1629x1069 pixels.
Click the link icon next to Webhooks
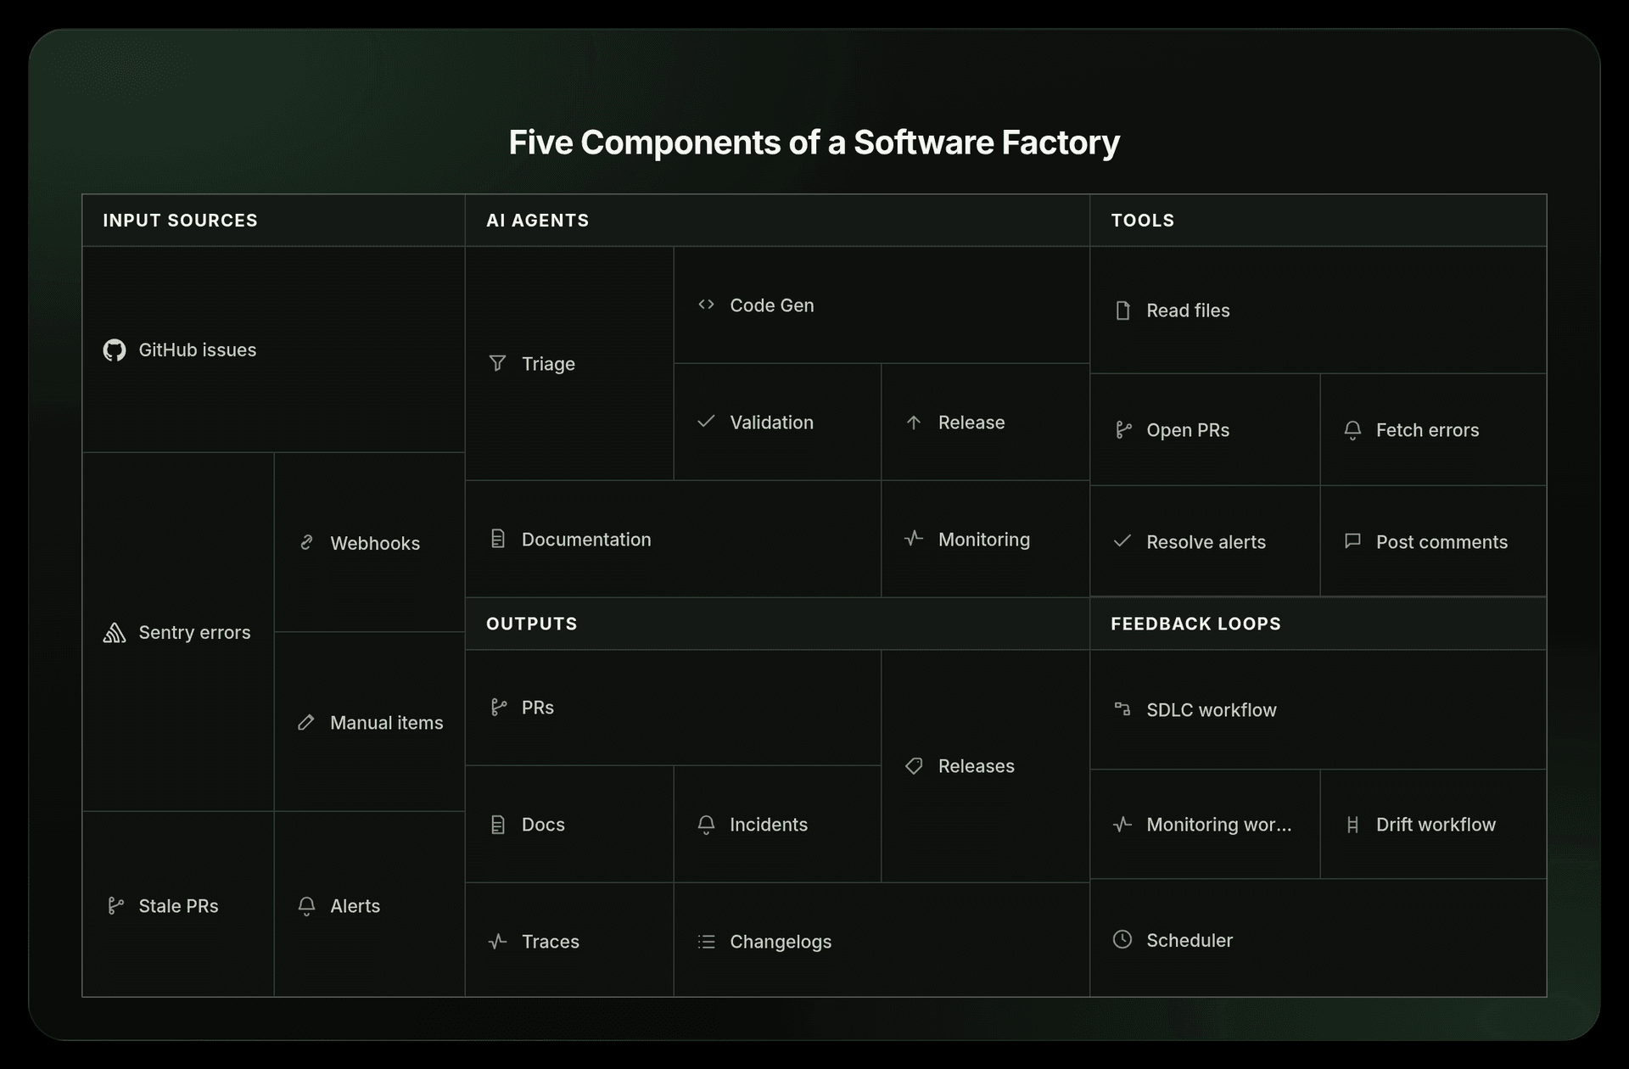pos(307,543)
